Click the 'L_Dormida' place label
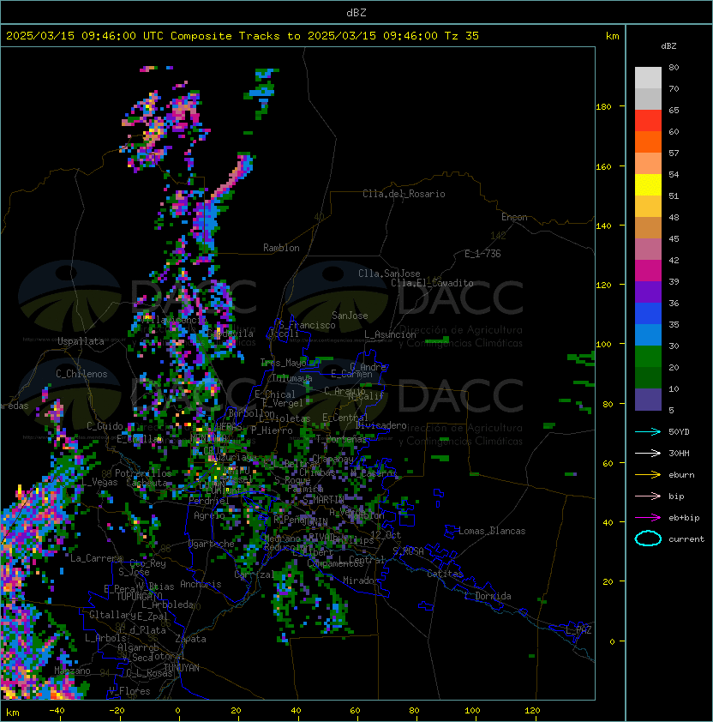Image resolution: width=713 pixels, height=722 pixels. pos(488,596)
